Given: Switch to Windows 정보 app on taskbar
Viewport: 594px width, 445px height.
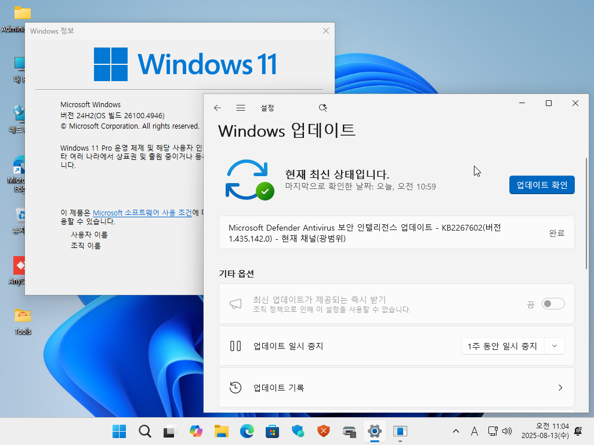Looking at the screenshot, I should (400, 431).
